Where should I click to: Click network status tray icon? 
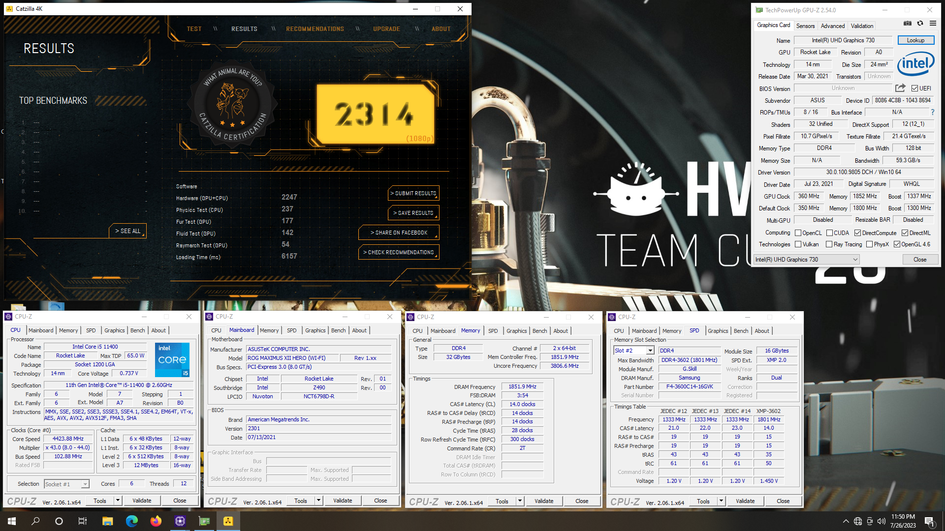(858, 521)
